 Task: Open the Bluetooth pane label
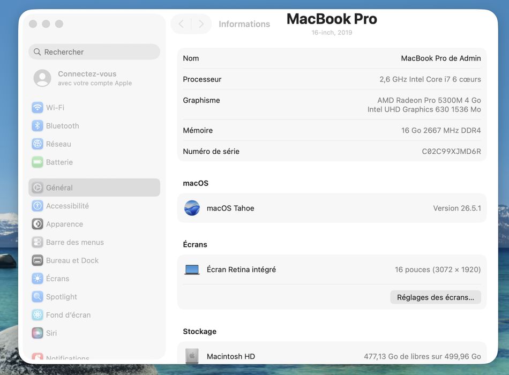pos(62,126)
